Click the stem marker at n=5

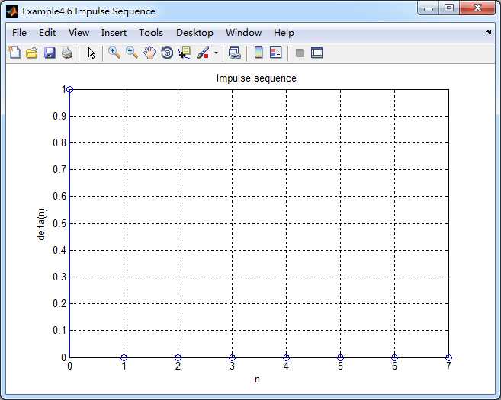click(x=341, y=357)
